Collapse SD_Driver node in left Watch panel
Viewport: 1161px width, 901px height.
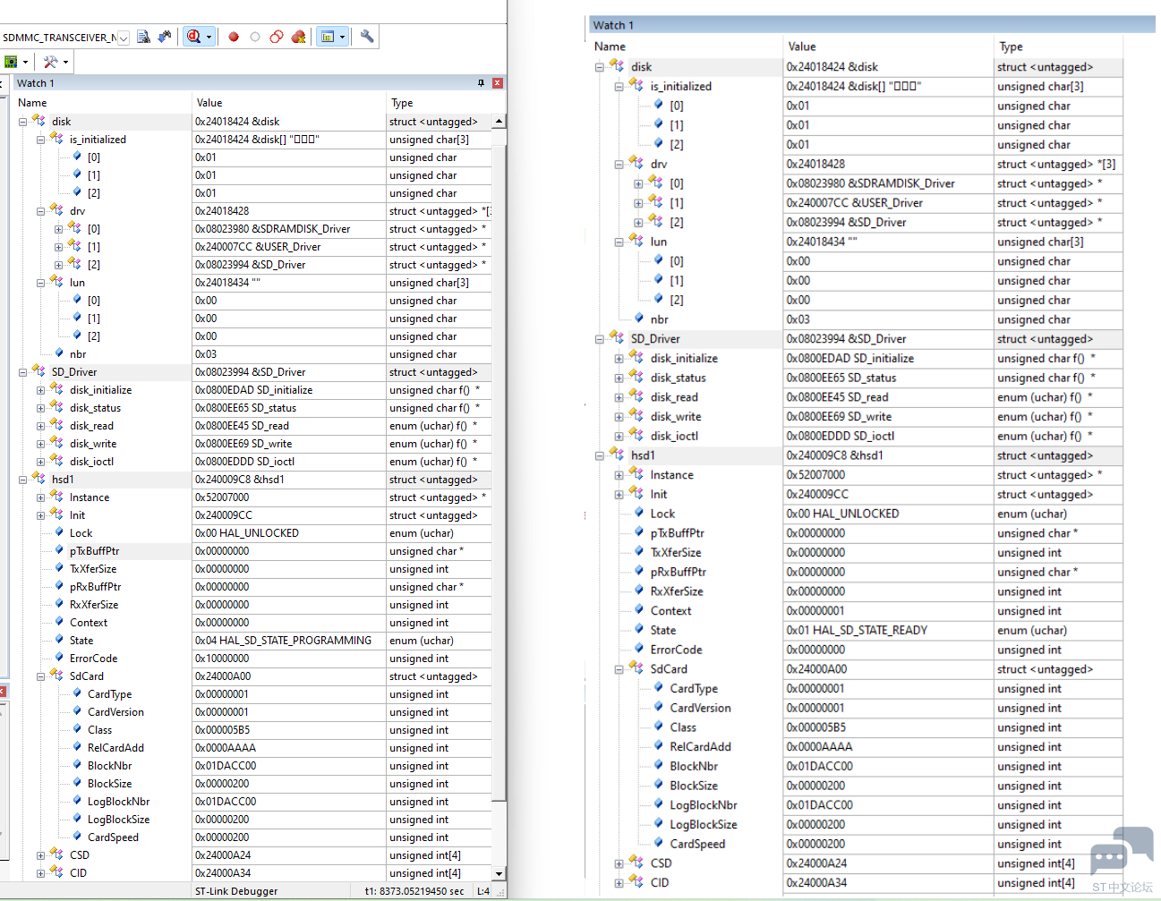[22, 372]
